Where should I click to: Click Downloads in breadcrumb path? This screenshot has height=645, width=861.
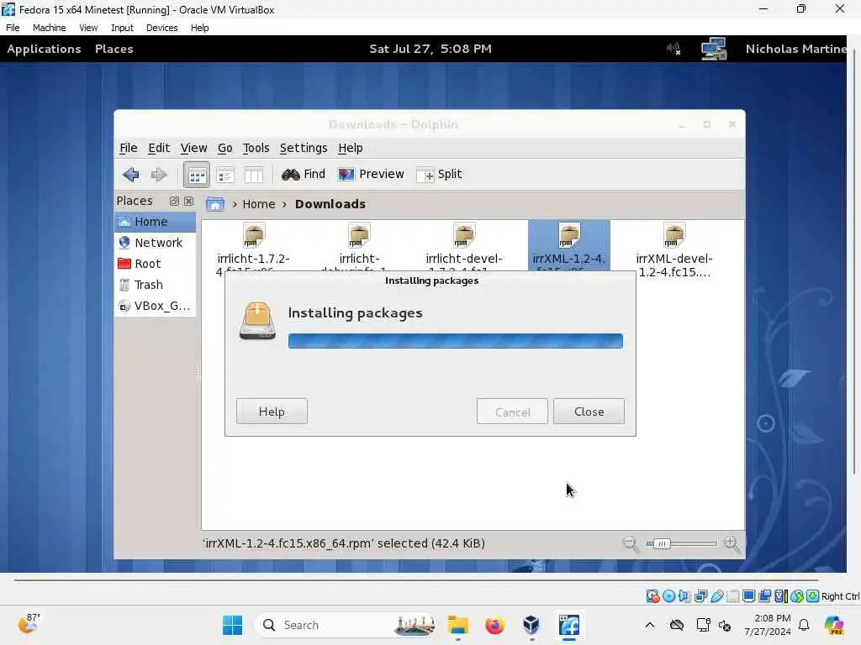[x=330, y=204]
